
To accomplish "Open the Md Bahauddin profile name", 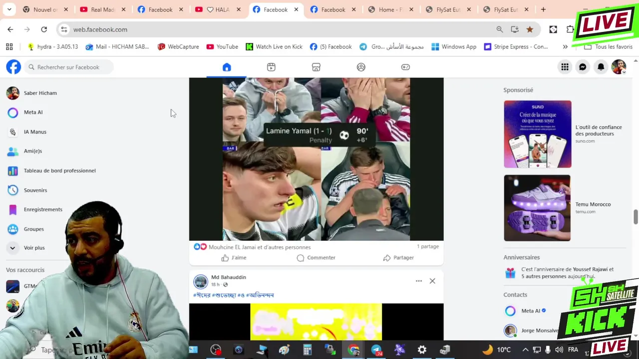I will (229, 277).
